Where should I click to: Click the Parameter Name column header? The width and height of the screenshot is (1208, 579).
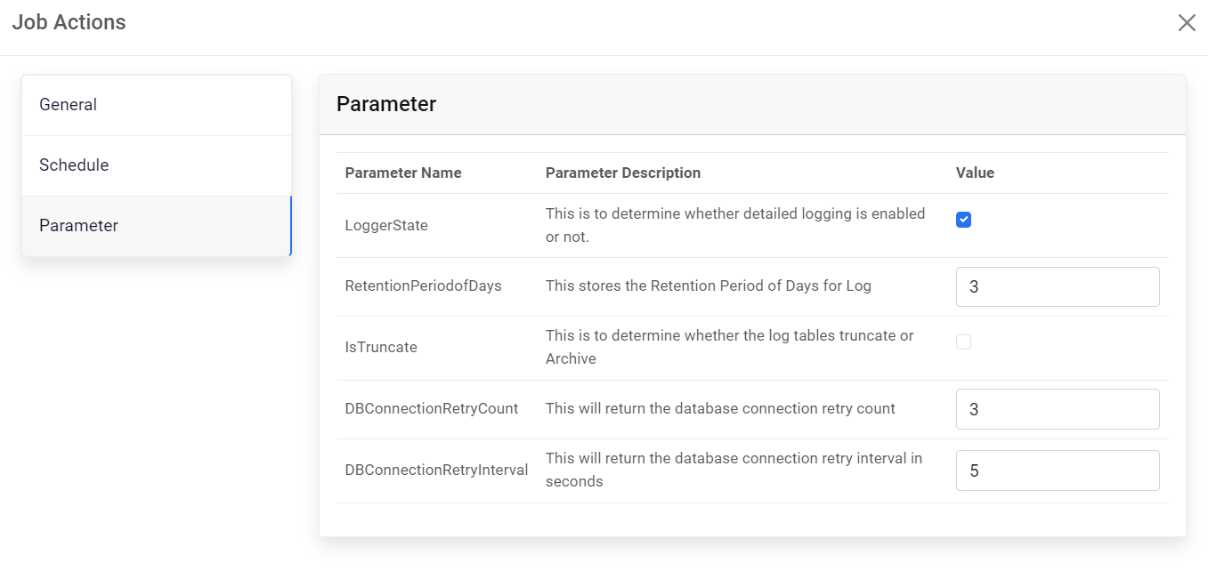coord(403,173)
